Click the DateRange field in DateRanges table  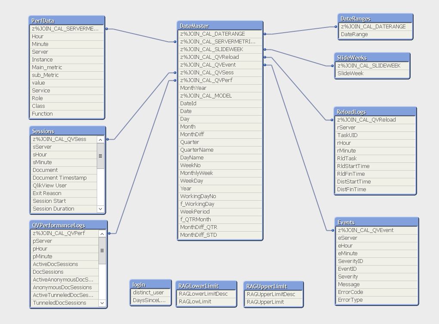point(375,34)
